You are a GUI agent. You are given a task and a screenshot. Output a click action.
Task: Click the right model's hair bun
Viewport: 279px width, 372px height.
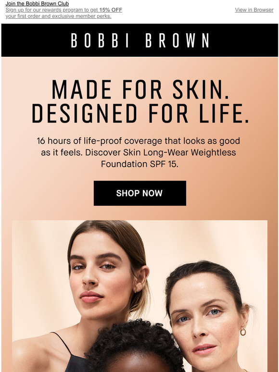[247, 309]
